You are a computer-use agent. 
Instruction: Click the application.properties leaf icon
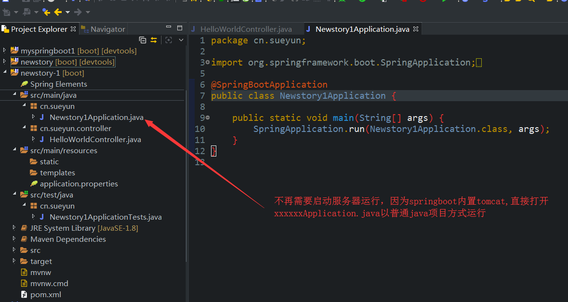34,184
